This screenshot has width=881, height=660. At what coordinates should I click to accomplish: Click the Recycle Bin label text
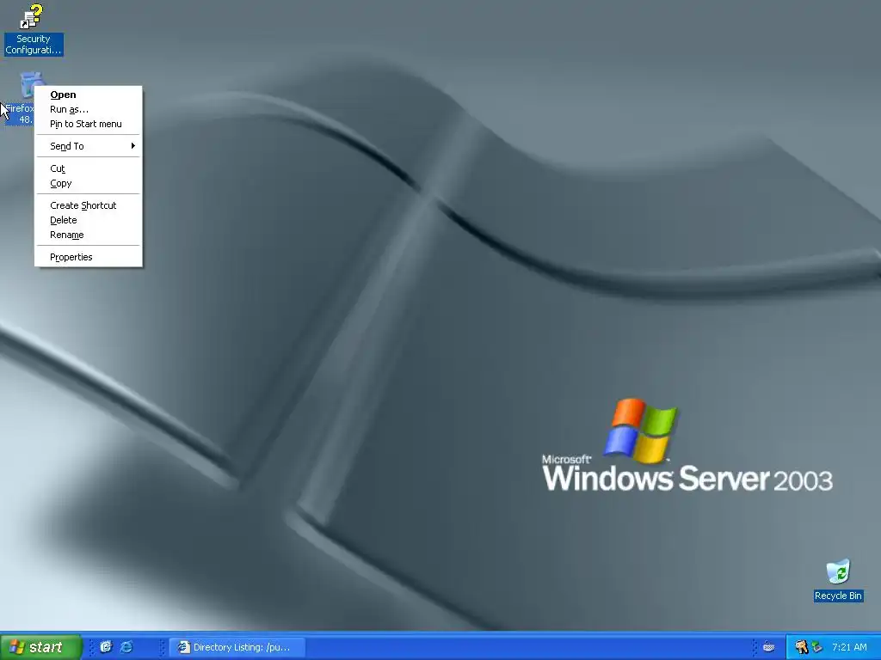838,596
